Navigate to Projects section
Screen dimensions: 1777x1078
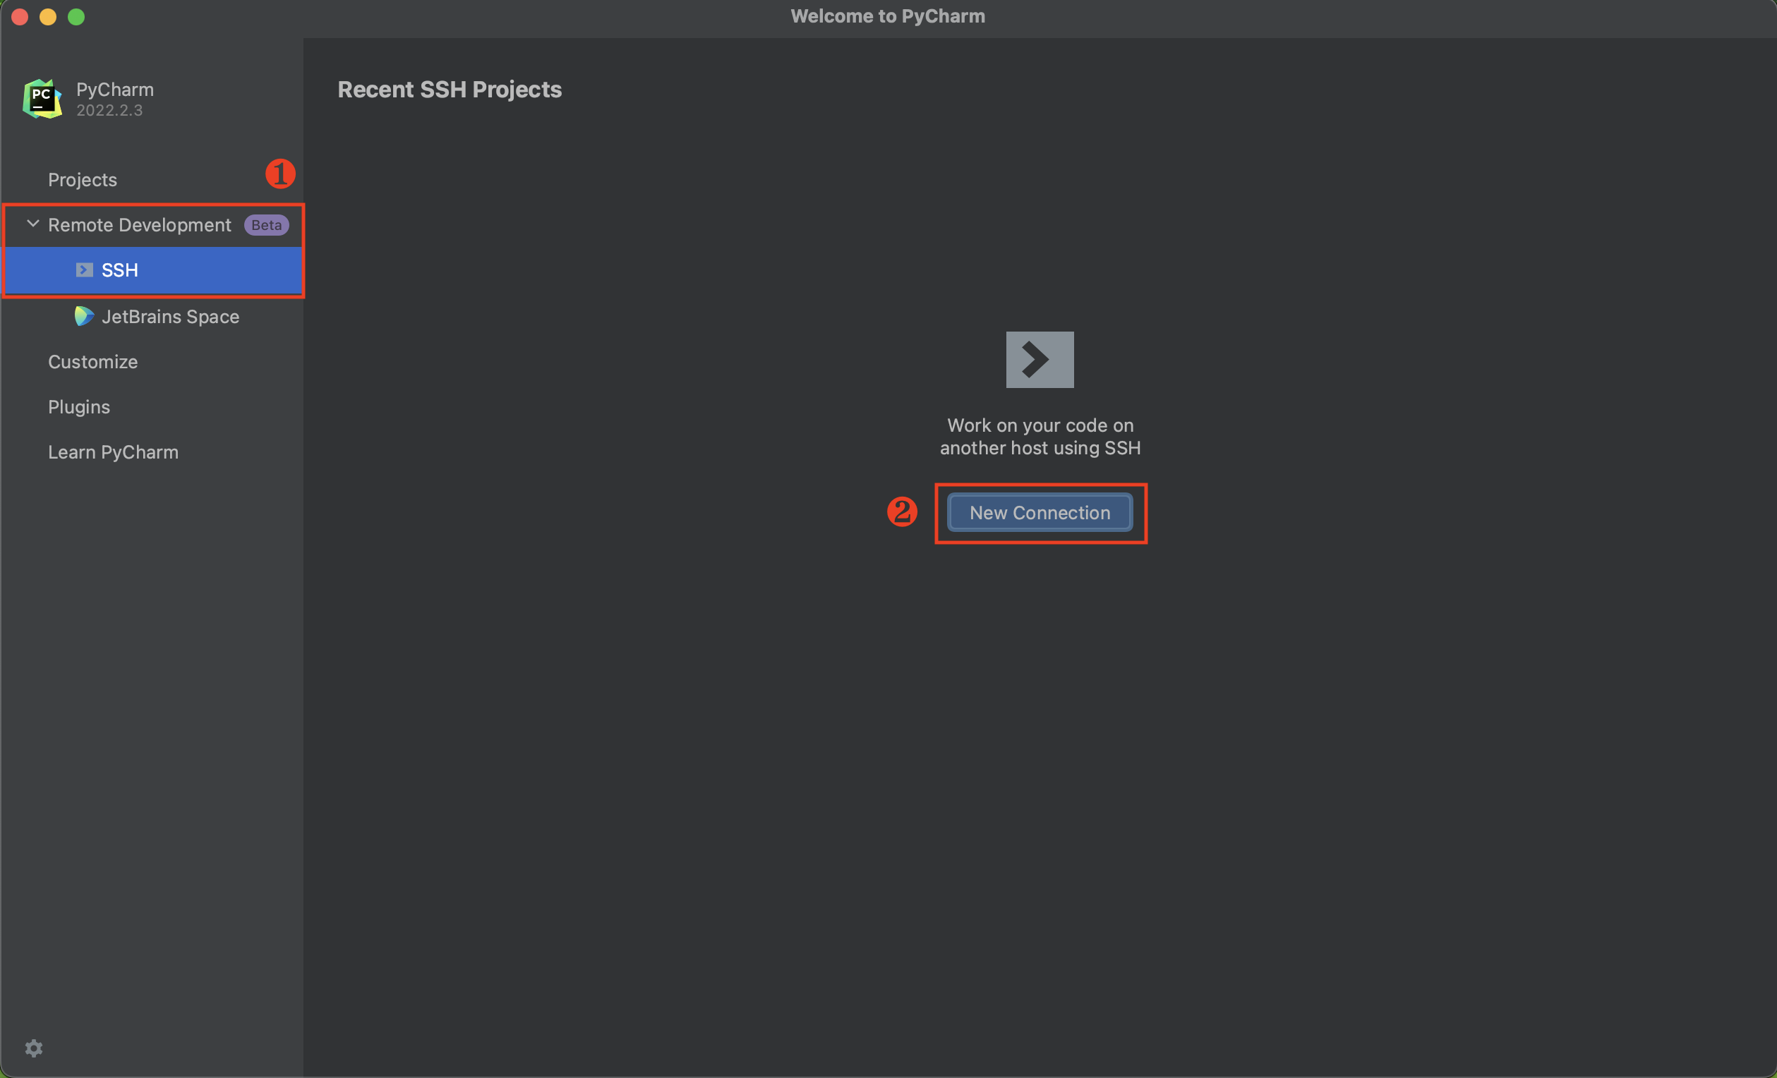[81, 178]
